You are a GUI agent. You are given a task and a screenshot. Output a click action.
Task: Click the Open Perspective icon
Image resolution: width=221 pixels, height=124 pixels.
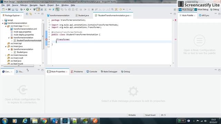(175, 10)
